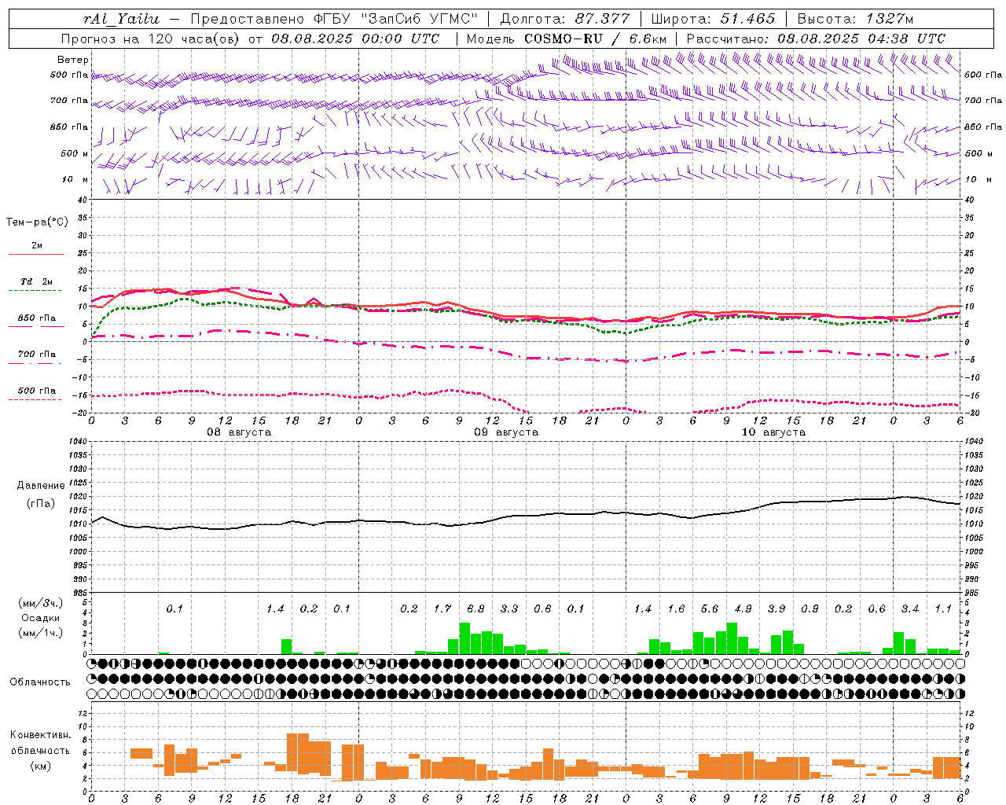Select the latitude value Широта: 51.465
Image resolution: width=1006 pixels, height=805 pixels.
(713, 19)
